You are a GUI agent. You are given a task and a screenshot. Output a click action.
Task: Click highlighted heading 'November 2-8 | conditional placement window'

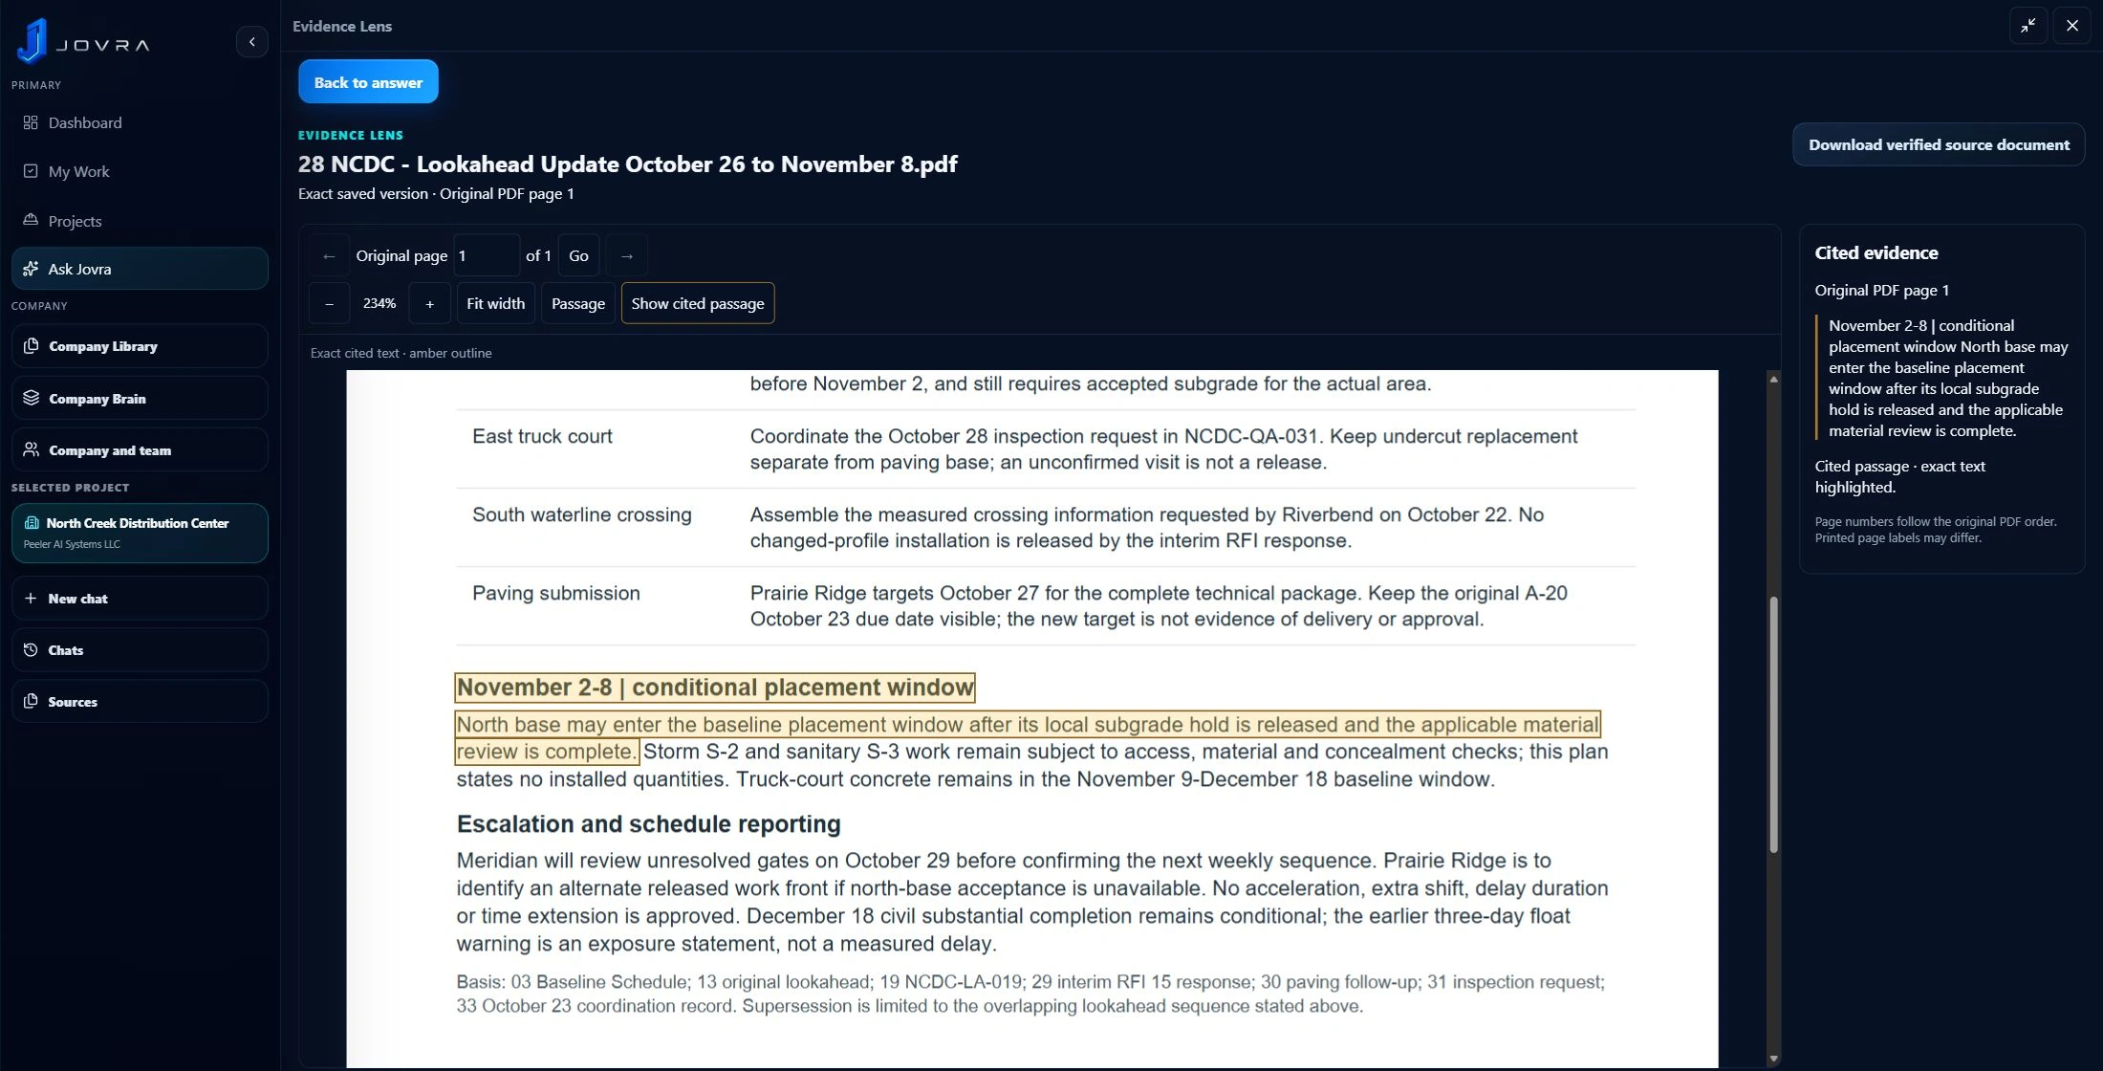point(715,688)
